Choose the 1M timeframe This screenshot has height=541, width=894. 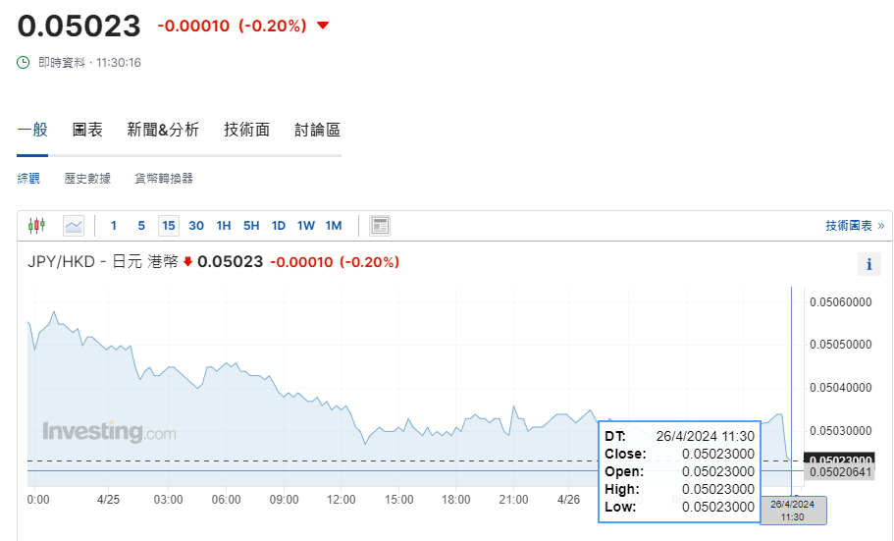point(334,226)
